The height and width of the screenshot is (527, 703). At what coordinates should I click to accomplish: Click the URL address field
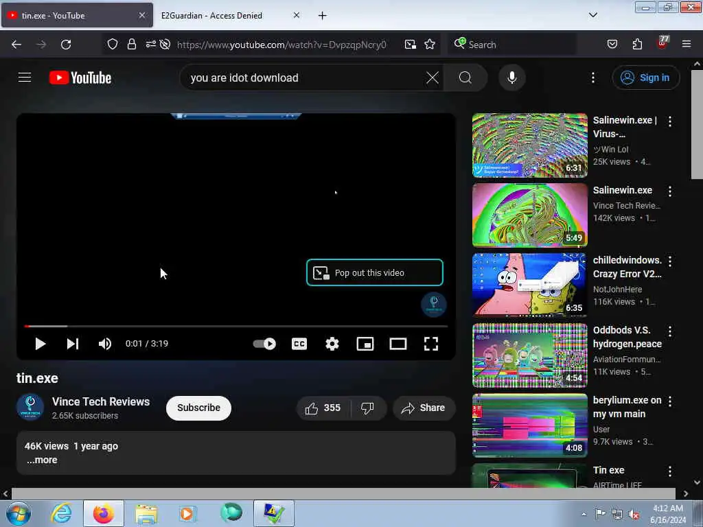click(281, 45)
